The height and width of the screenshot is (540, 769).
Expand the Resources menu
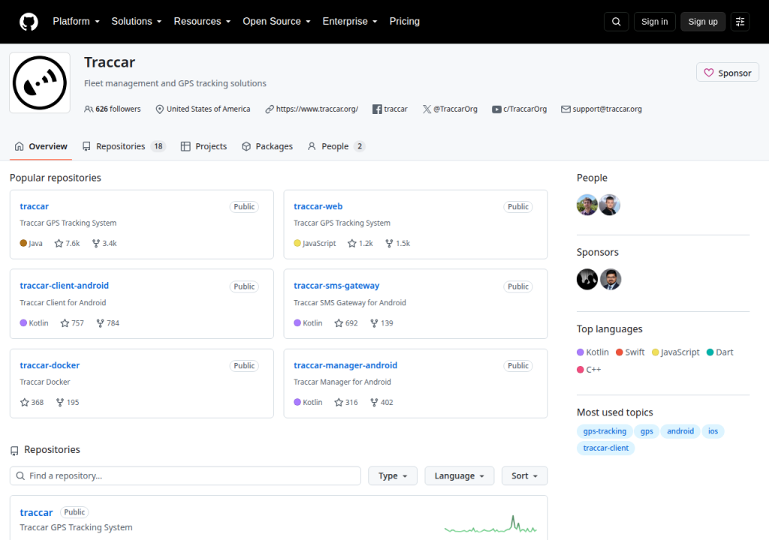(x=202, y=22)
